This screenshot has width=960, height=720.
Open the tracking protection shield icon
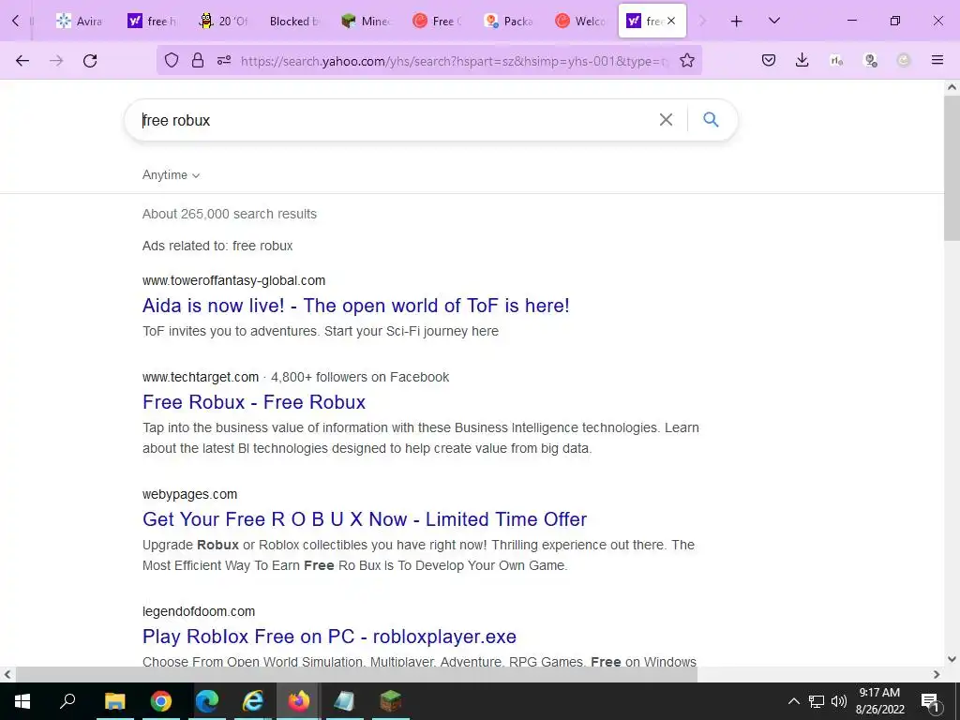(x=172, y=61)
